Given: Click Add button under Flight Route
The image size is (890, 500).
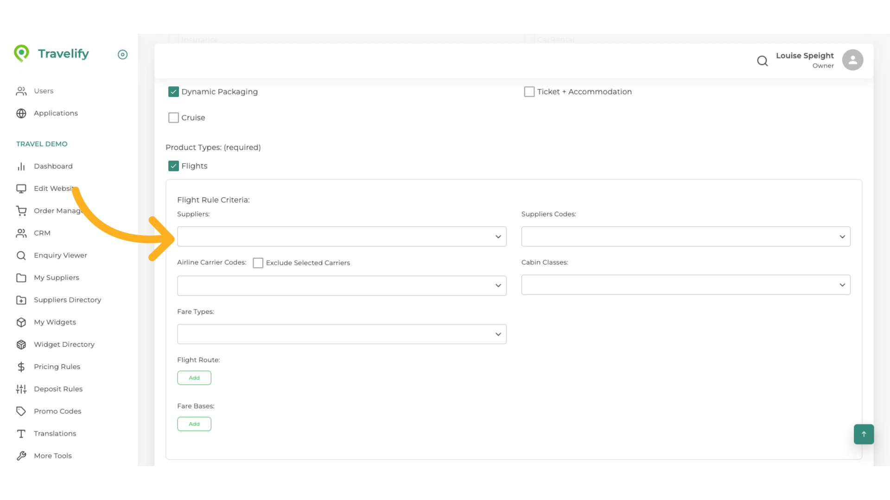Looking at the screenshot, I should point(194,378).
